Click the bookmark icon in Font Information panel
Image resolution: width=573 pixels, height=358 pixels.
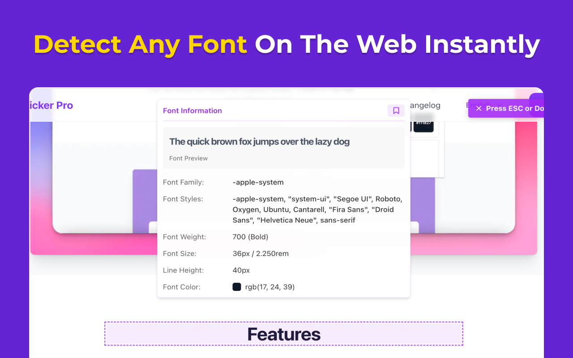[x=396, y=111]
